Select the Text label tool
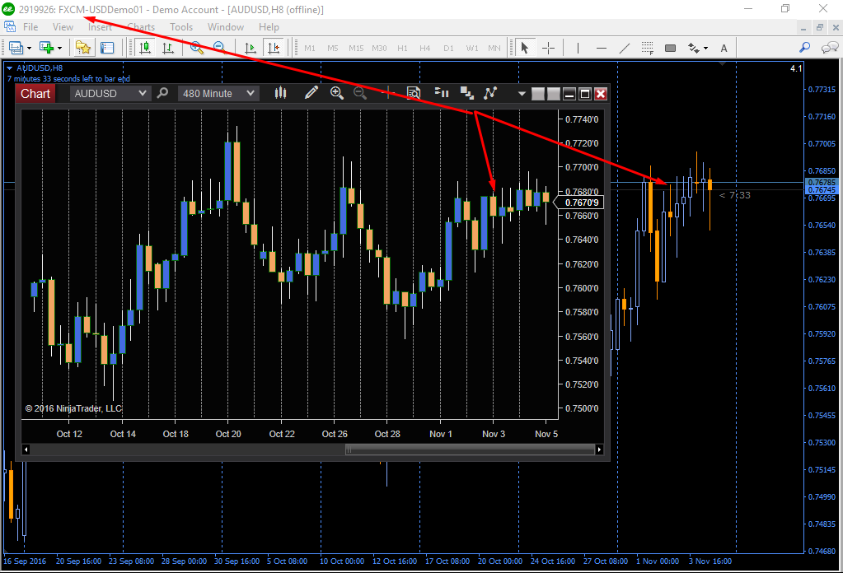The width and height of the screenshot is (843, 573). [724, 48]
